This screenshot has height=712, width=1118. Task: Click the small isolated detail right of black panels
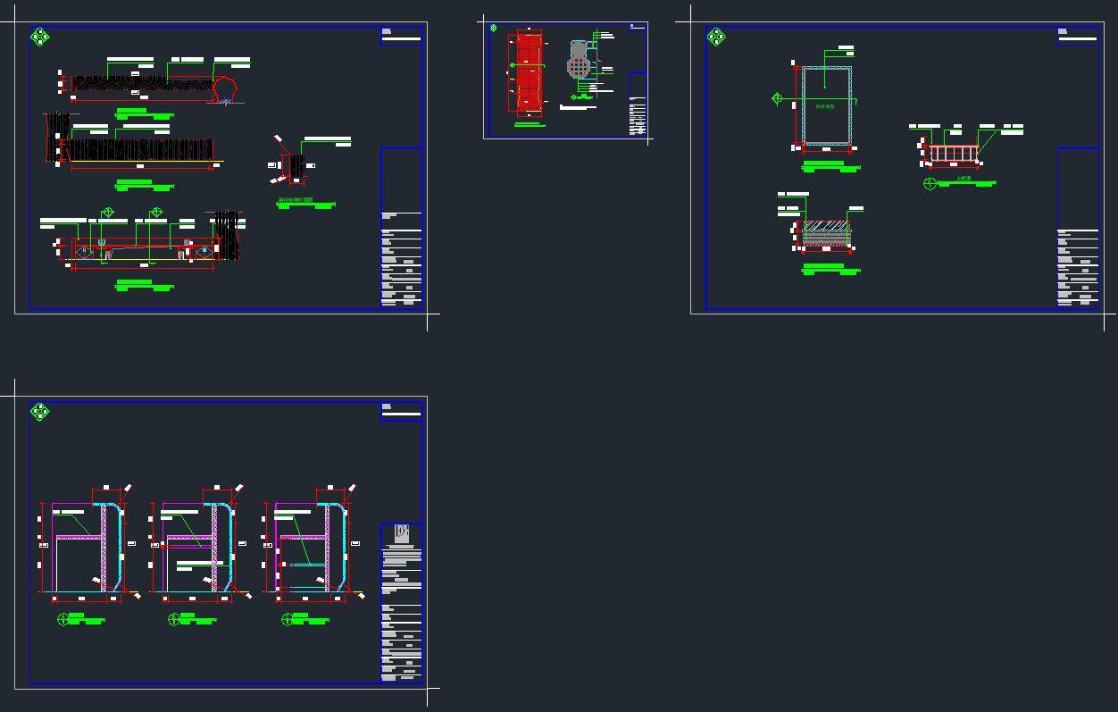pyautogui.click(x=292, y=166)
